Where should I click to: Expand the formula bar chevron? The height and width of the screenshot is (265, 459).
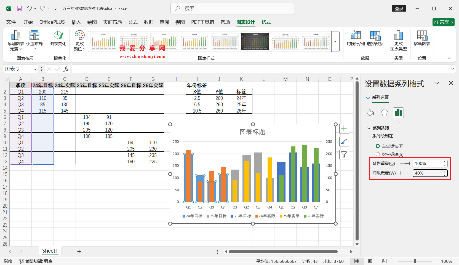[x=453, y=69]
